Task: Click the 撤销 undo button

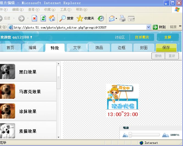Action: tap(158, 56)
